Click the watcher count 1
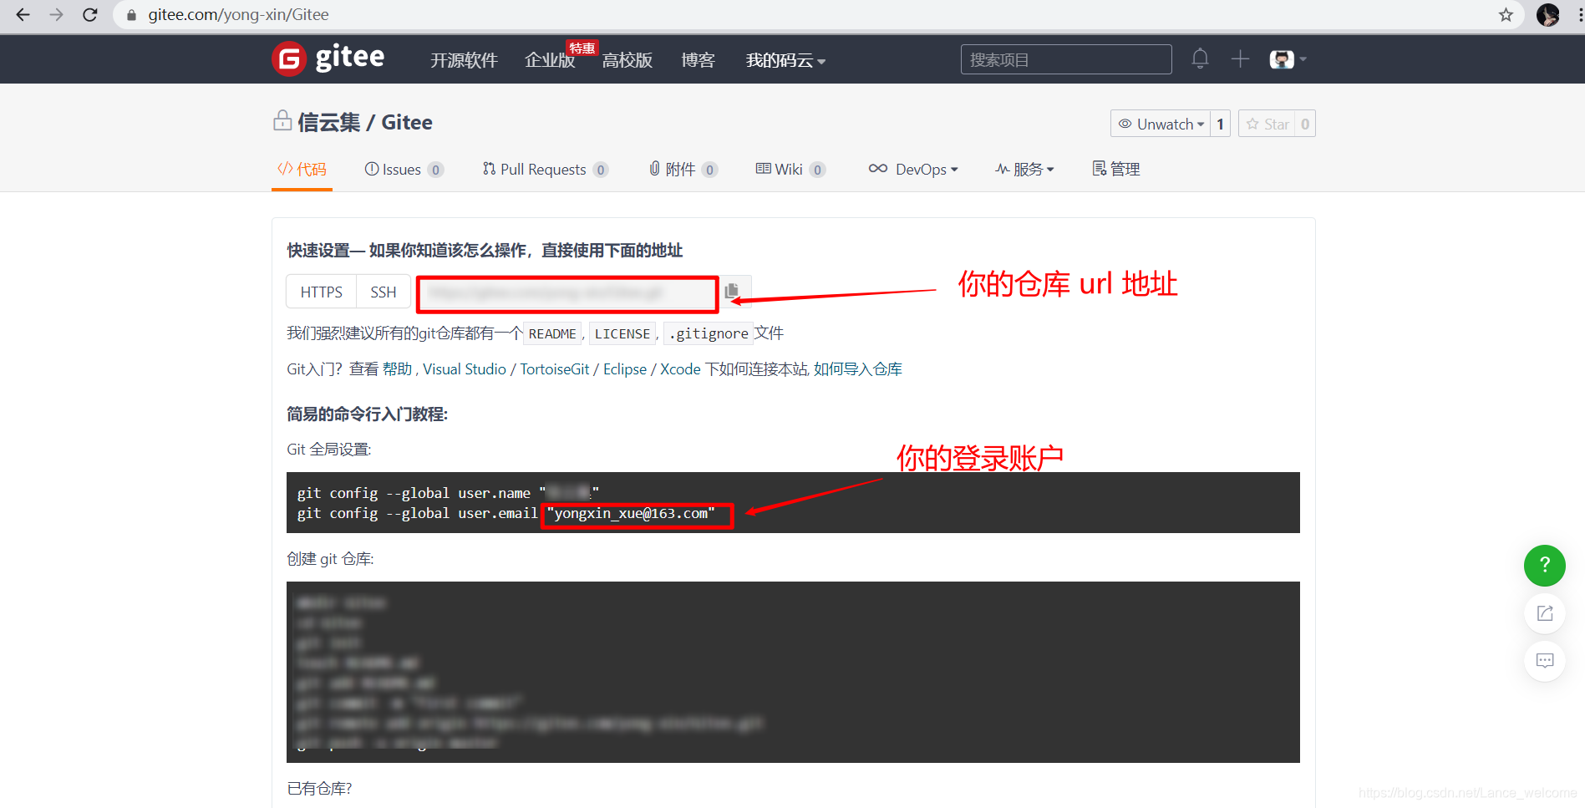Image resolution: width=1585 pixels, height=808 pixels. click(1220, 124)
